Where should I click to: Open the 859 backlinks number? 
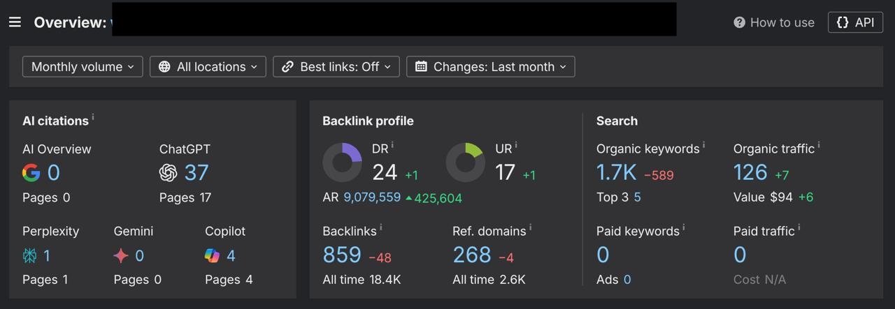pos(342,255)
